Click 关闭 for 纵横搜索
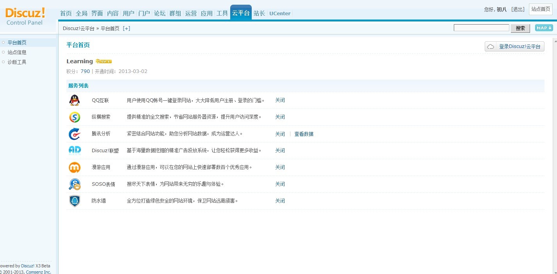The image size is (557, 274). tap(280, 117)
